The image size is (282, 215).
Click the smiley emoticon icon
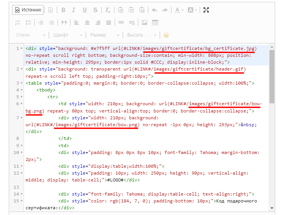coord(166,35)
